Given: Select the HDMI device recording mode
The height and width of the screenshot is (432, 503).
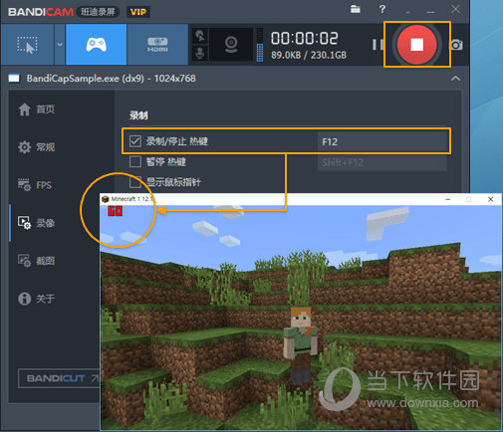Looking at the screenshot, I should [157, 45].
